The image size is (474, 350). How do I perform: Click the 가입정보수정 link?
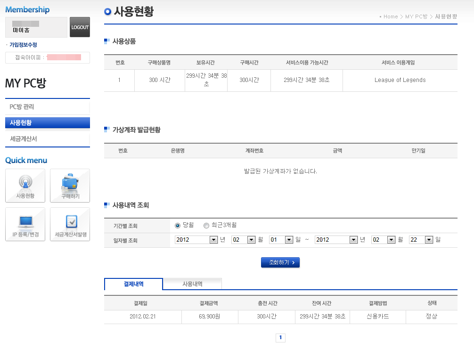click(23, 45)
